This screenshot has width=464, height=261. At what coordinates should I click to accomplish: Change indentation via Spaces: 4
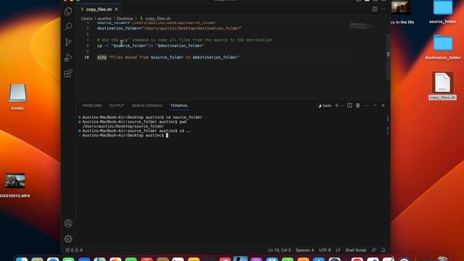(x=304, y=250)
